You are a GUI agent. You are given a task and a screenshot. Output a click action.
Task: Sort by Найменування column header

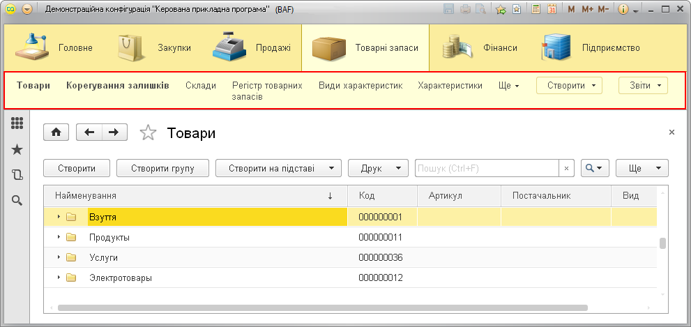tap(196, 196)
